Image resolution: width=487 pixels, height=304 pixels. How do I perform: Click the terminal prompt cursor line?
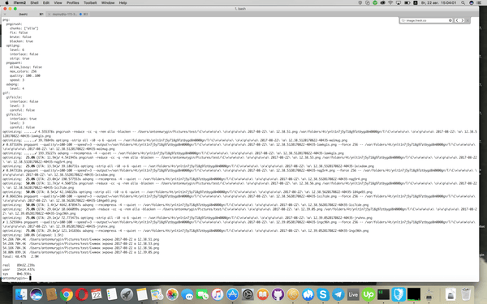17,278
